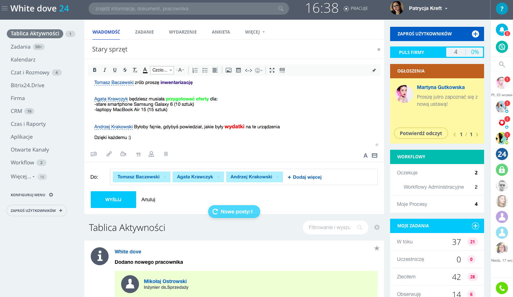Click the add mention person icon below editor
The height and width of the screenshot is (297, 513).
(x=151, y=154)
